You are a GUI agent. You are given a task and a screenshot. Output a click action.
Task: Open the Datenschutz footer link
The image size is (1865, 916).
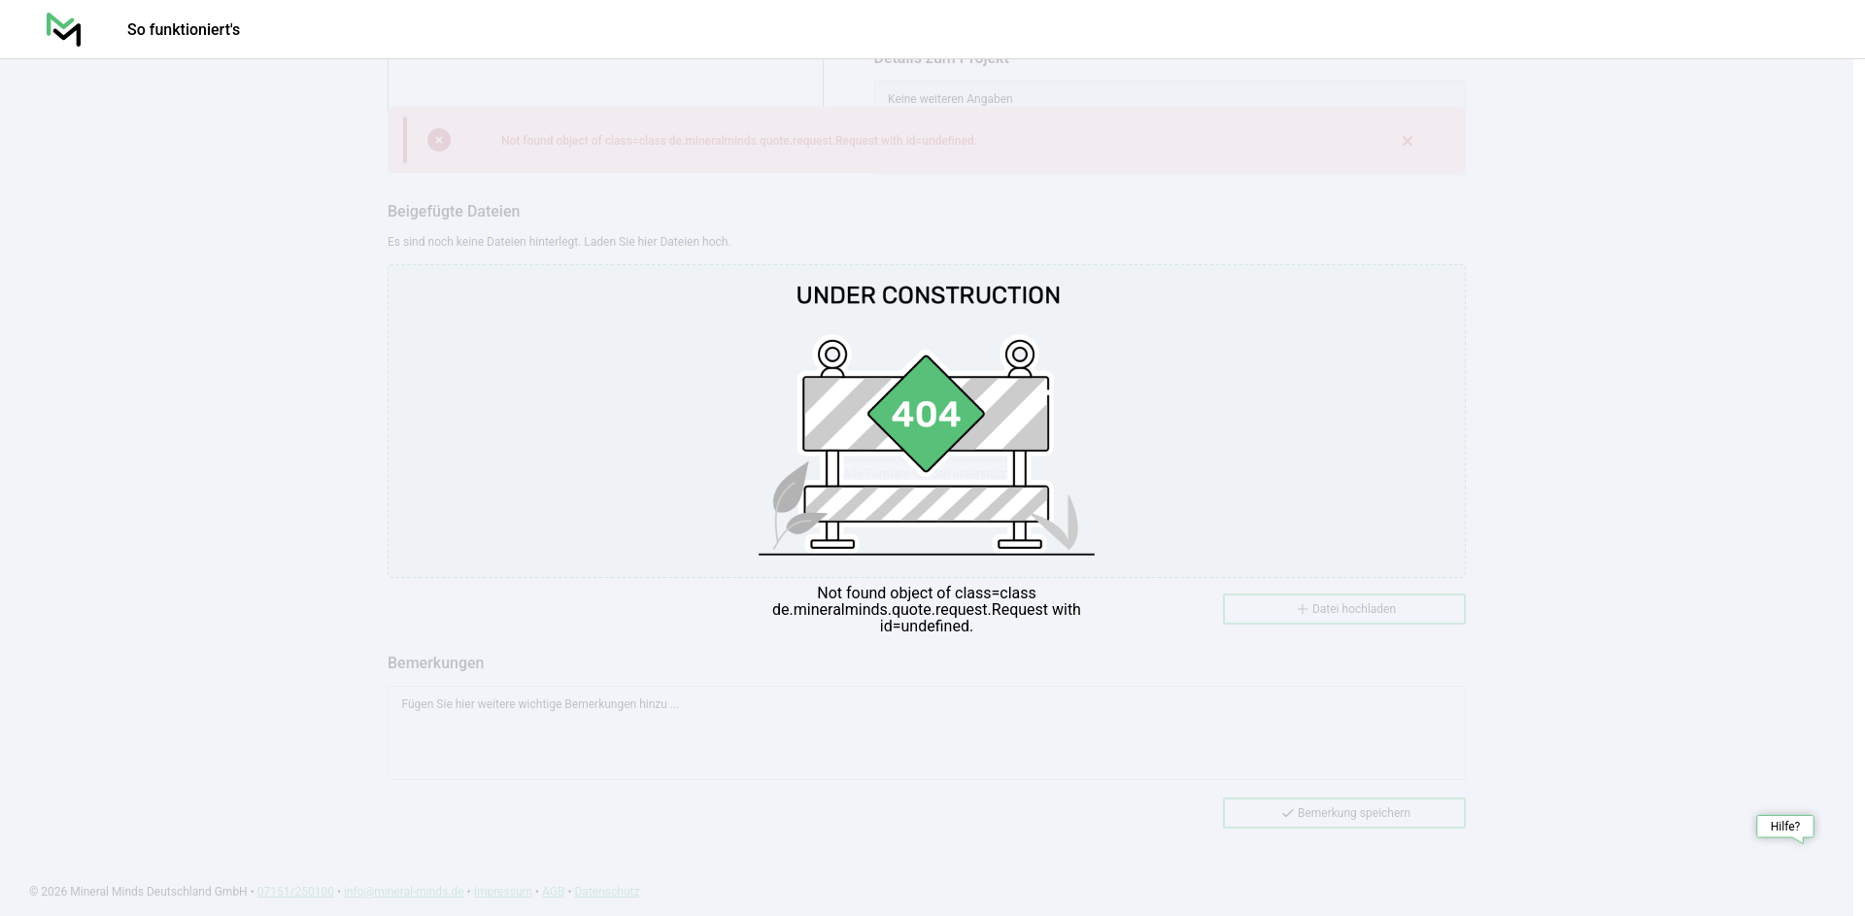click(x=606, y=892)
